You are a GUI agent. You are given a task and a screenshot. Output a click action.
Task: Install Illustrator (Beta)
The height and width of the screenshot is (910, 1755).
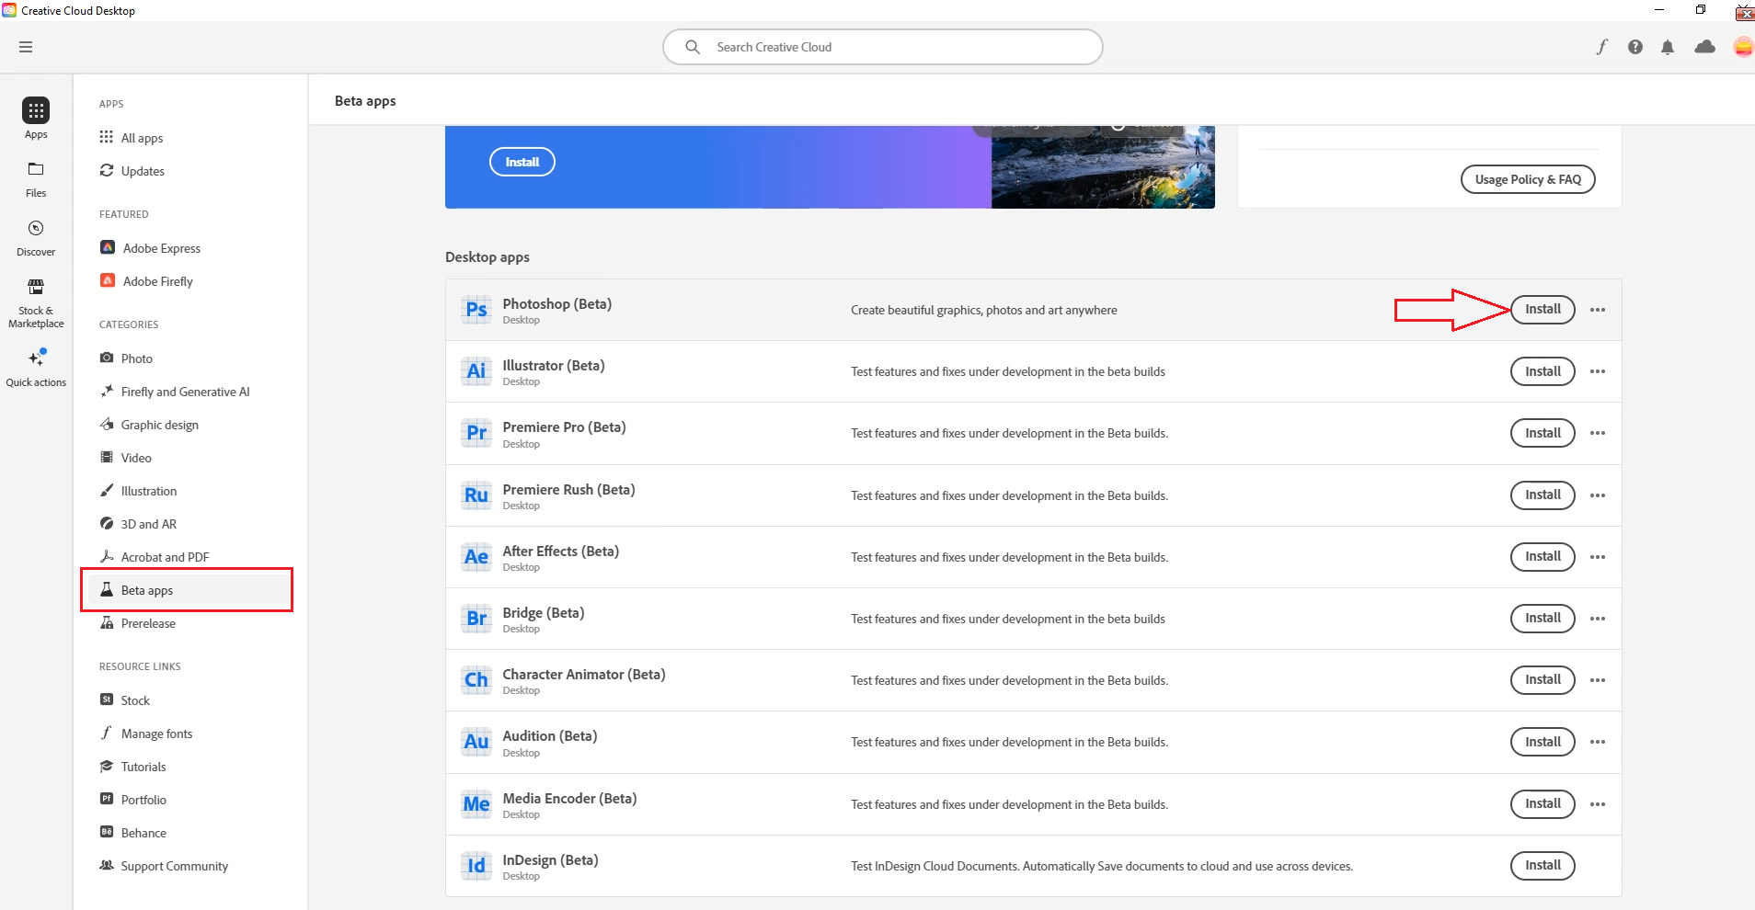[x=1543, y=371]
